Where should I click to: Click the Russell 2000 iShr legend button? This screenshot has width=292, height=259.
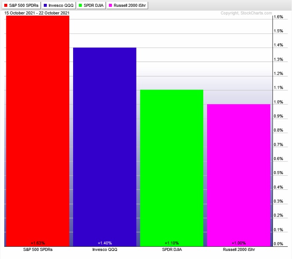click(x=128, y=6)
